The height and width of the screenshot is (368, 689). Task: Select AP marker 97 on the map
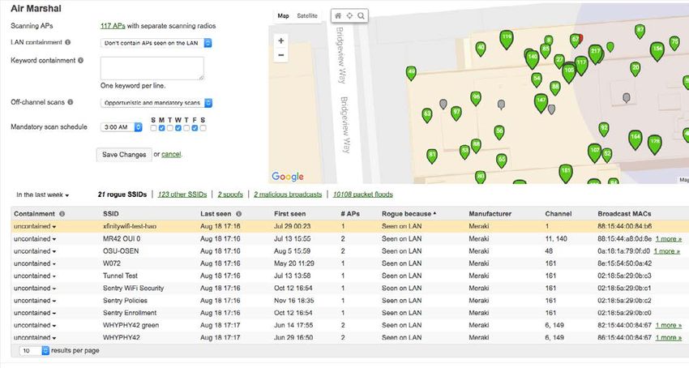coord(456,113)
